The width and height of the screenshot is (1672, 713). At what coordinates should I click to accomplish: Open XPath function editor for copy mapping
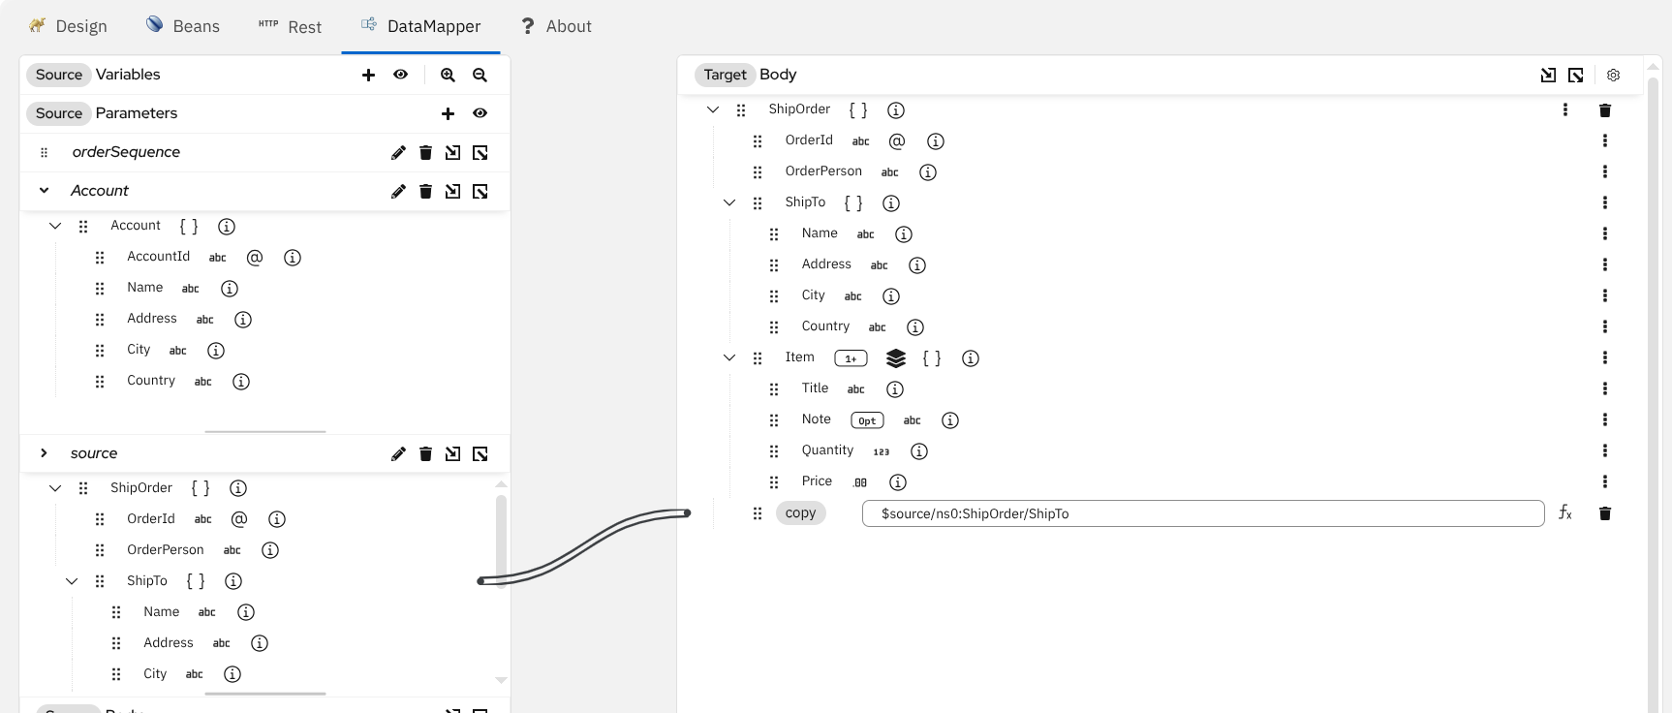[1565, 512]
